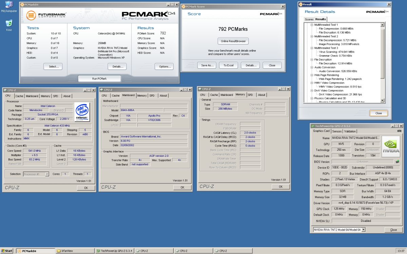
Task: Click 'Virus Scanning: 474.641 MB/s' tree row
Action: tap(336, 52)
